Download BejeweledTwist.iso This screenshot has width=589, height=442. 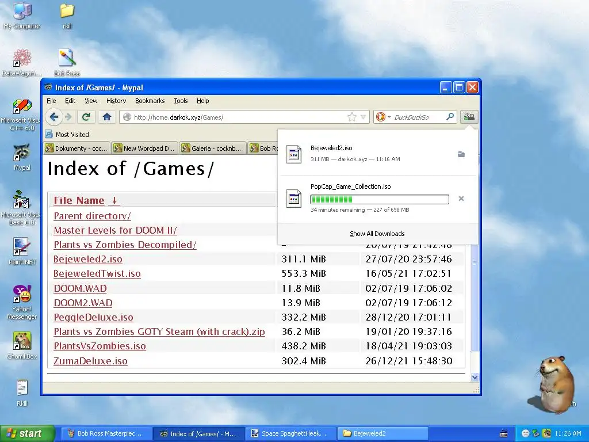(x=97, y=273)
